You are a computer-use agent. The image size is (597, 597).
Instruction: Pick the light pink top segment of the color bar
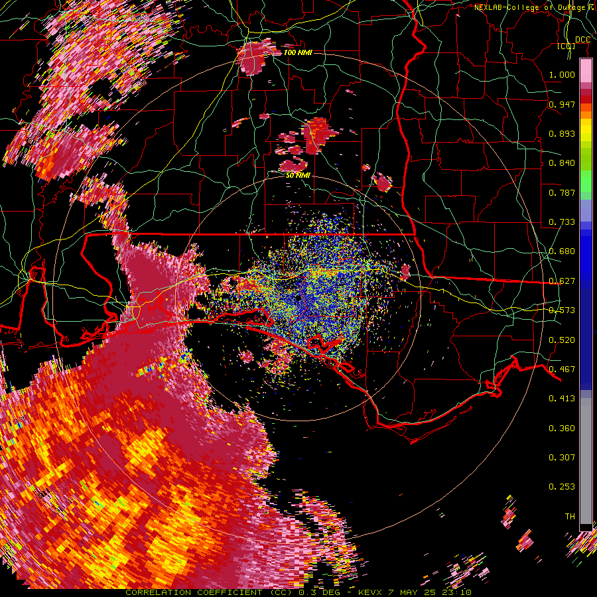click(586, 70)
